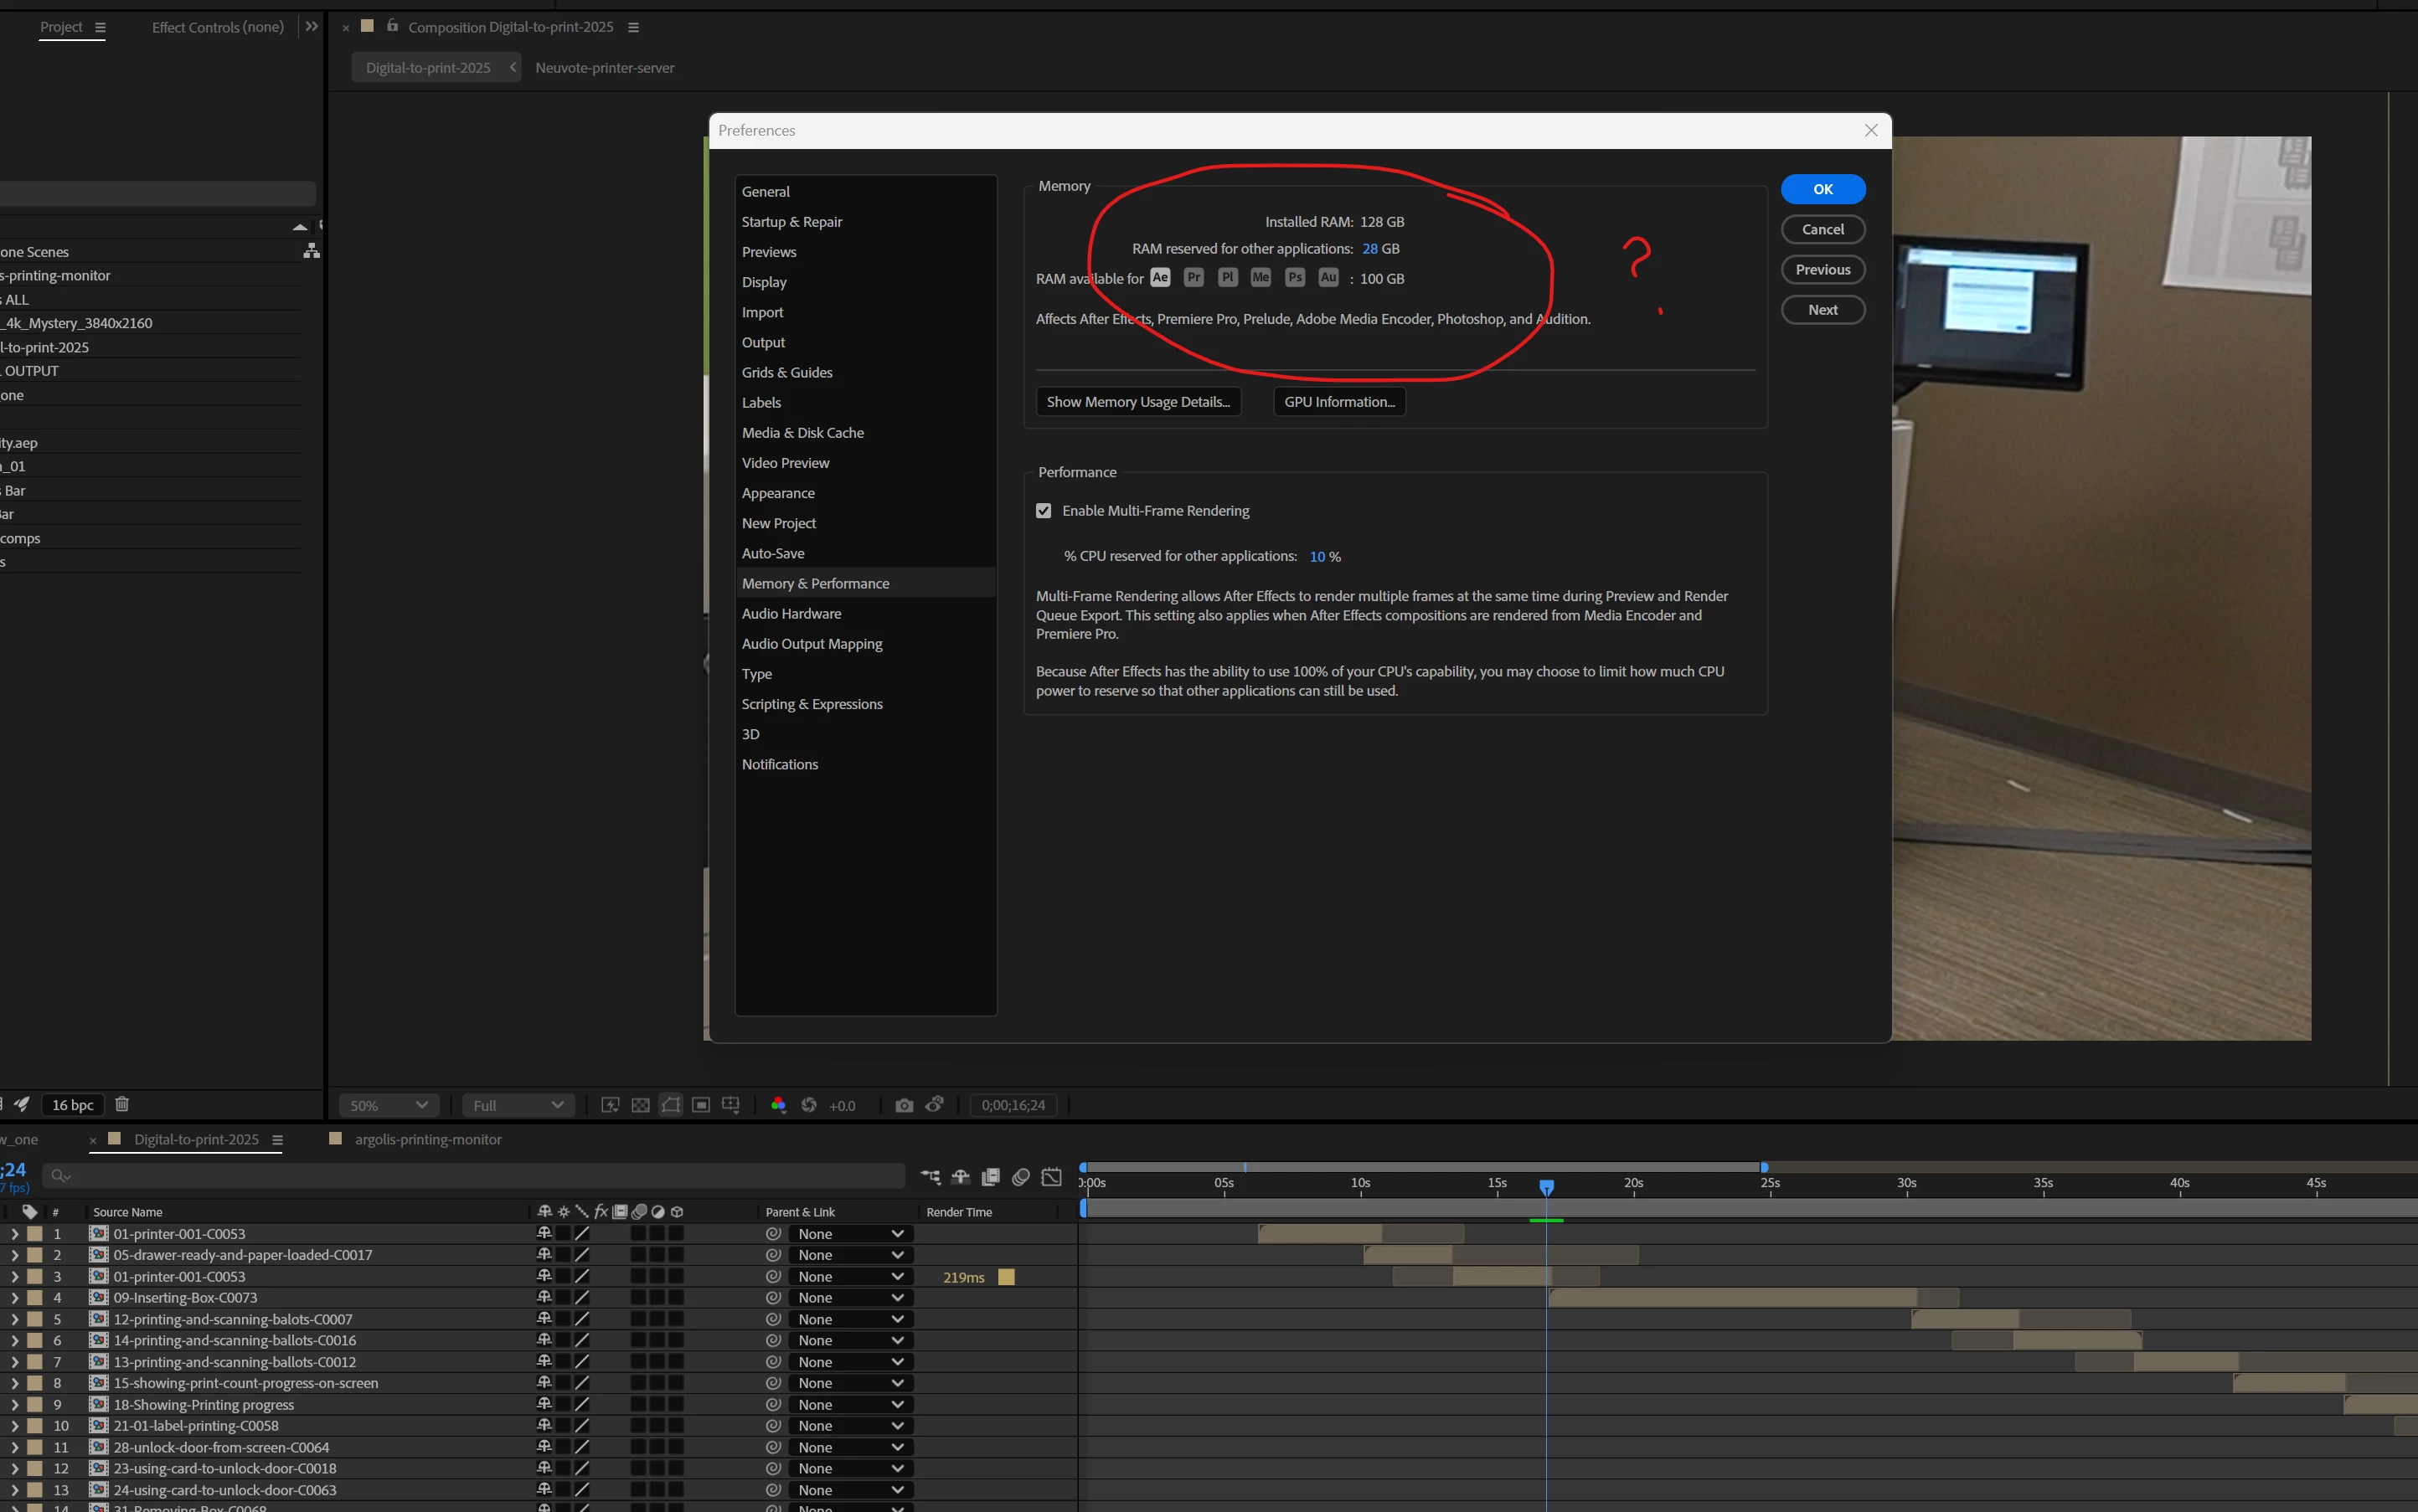Switch to the argolis-printing-monitor timeline tab

[x=427, y=1139]
